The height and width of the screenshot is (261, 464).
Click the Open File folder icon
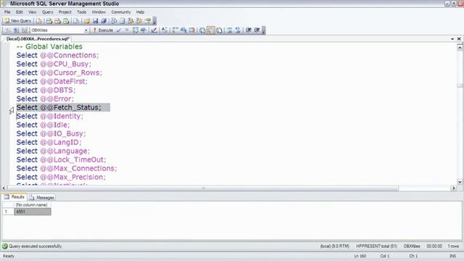click(87, 21)
